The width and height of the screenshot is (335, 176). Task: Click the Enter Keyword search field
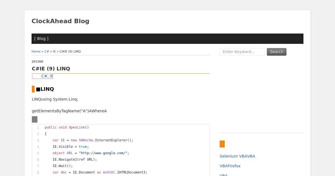[242, 52]
